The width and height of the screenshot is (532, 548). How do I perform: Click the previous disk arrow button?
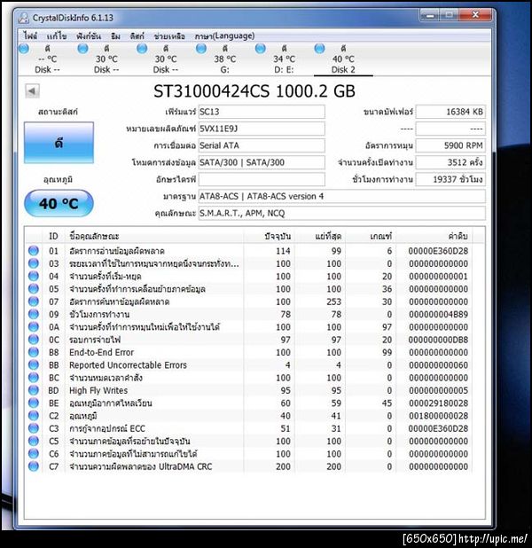(32, 91)
